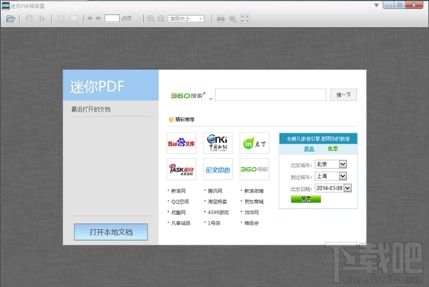Open the CNKI 中国知网 tile

(217, 143)
